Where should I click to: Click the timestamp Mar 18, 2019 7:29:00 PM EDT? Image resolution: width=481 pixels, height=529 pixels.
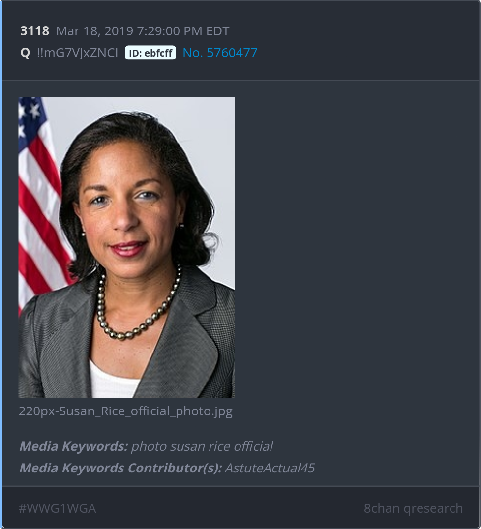[143, 31]
